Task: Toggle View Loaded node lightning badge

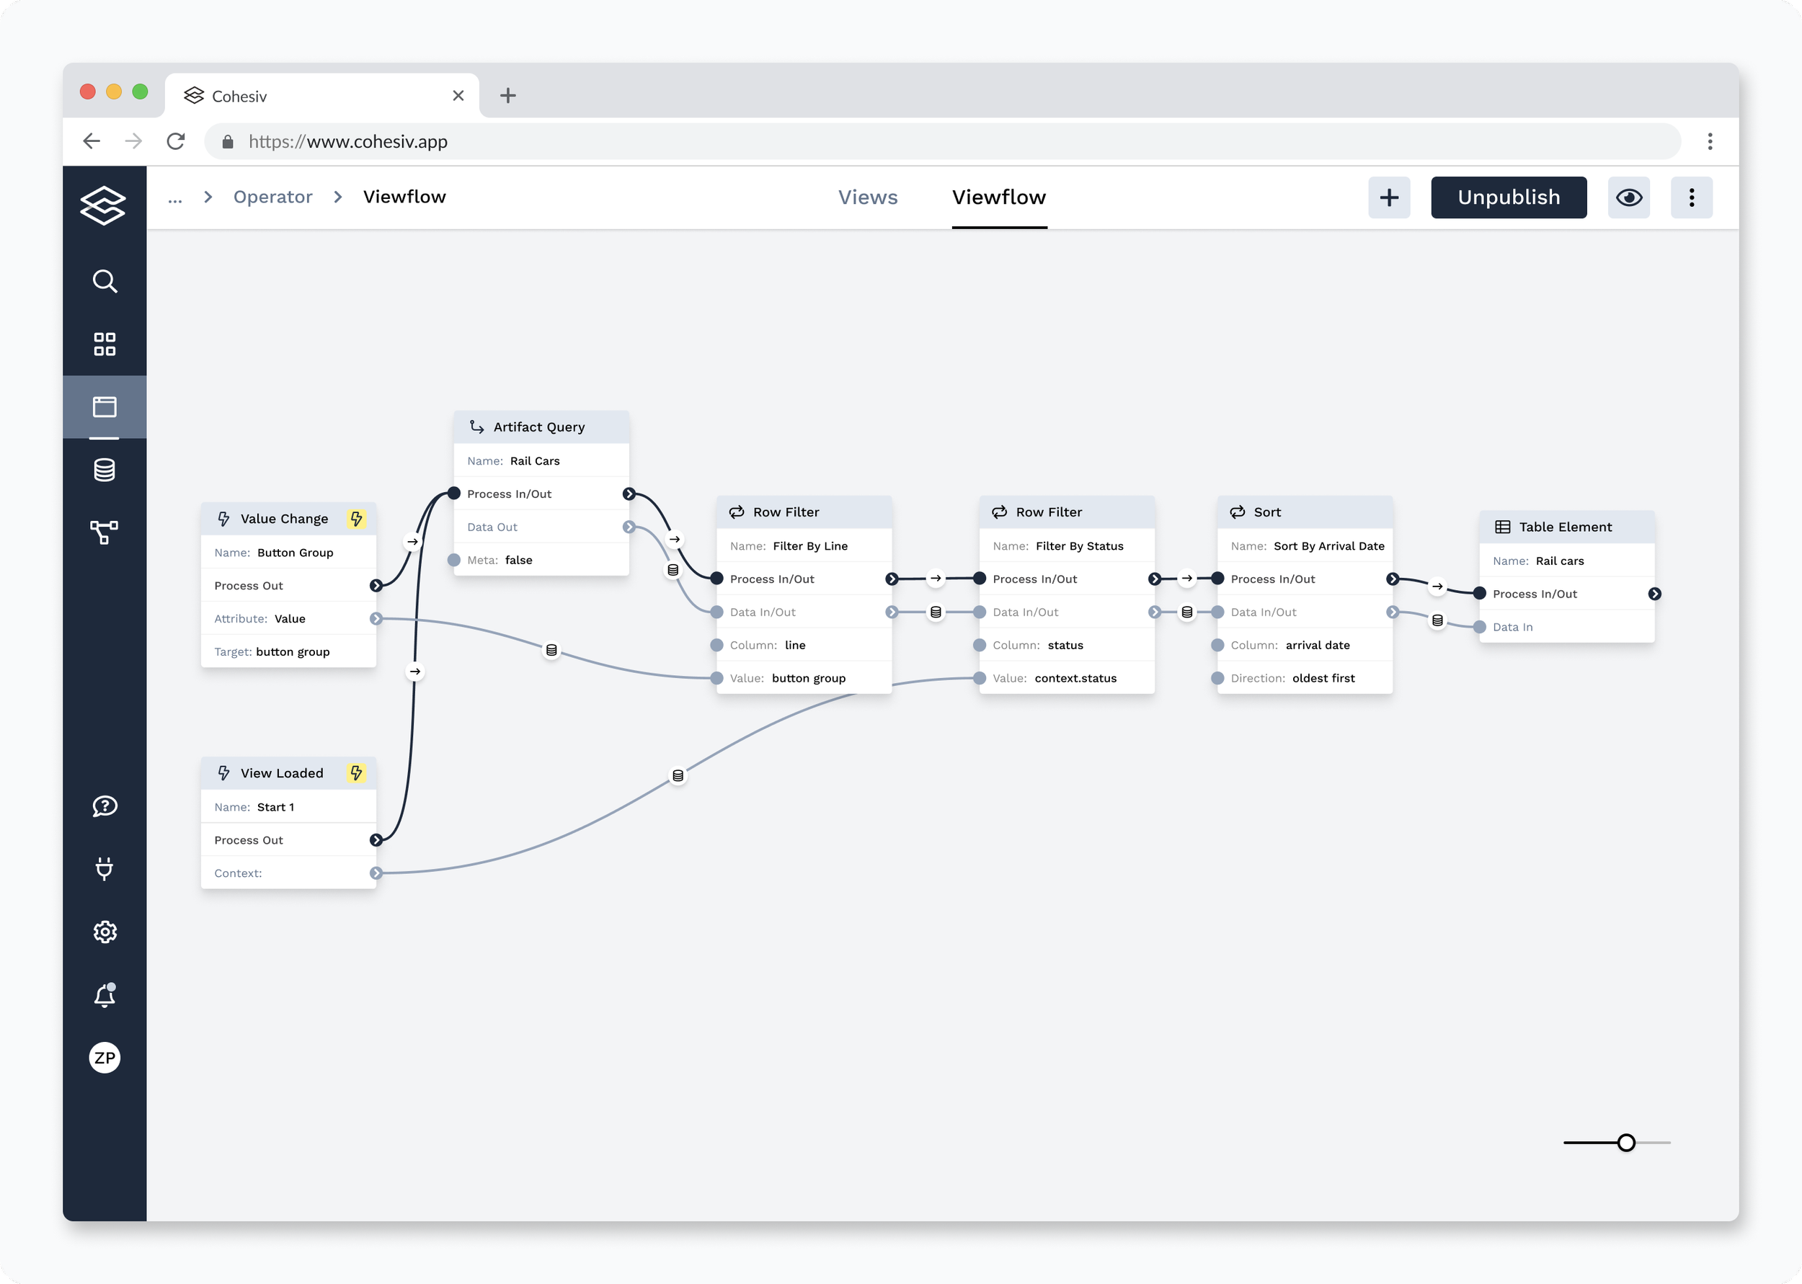Action: pyautogui.click(x=356, y=772)
